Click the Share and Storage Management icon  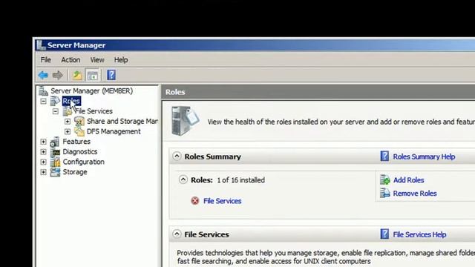pyautogui.click(x=79, y=122)
